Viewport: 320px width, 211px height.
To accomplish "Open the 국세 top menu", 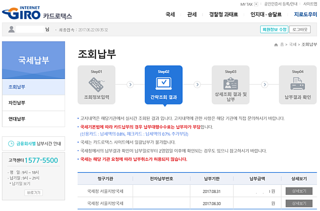I will [x=170, y=14].
